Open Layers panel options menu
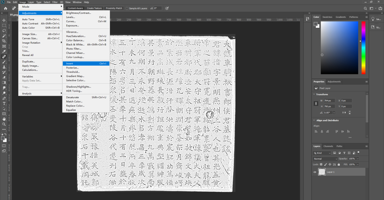 pos(366,146)
